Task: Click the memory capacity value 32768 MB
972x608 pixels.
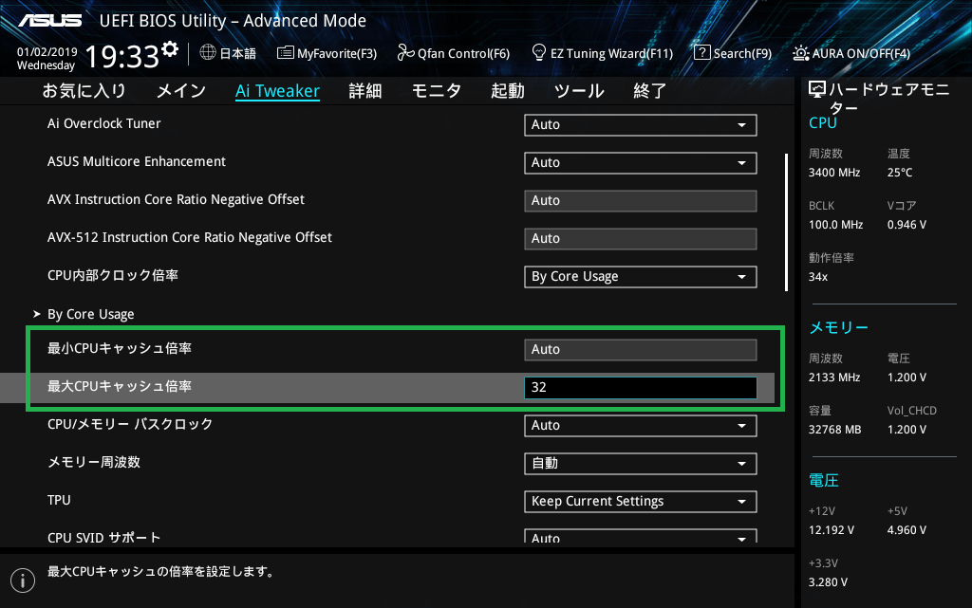Action: coord(835,430)
